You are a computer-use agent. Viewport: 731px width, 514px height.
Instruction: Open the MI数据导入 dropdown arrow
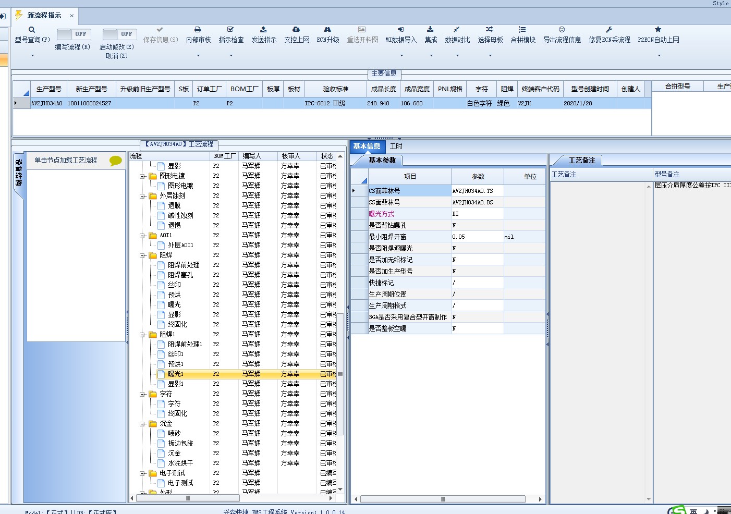click(x=401, y=55)
